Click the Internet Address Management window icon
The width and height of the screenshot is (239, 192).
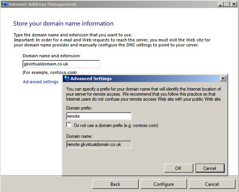click(5, 4)
